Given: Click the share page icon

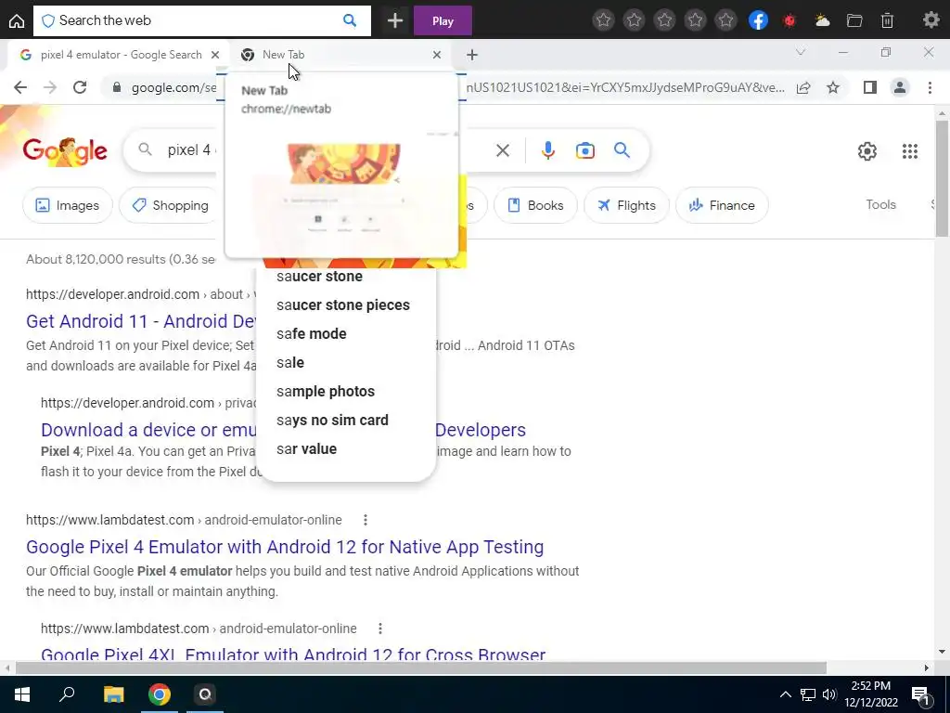Looking at the screenshot, I should click(803, 88).
